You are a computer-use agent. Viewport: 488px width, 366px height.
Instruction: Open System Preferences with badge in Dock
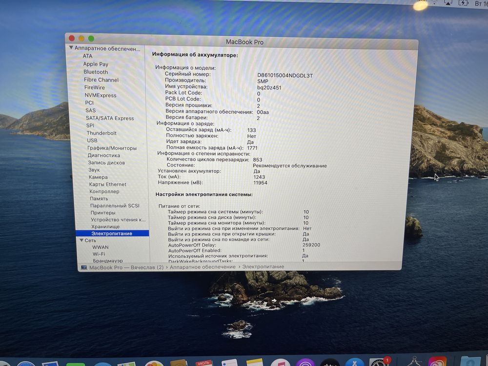tap(379, 362)
